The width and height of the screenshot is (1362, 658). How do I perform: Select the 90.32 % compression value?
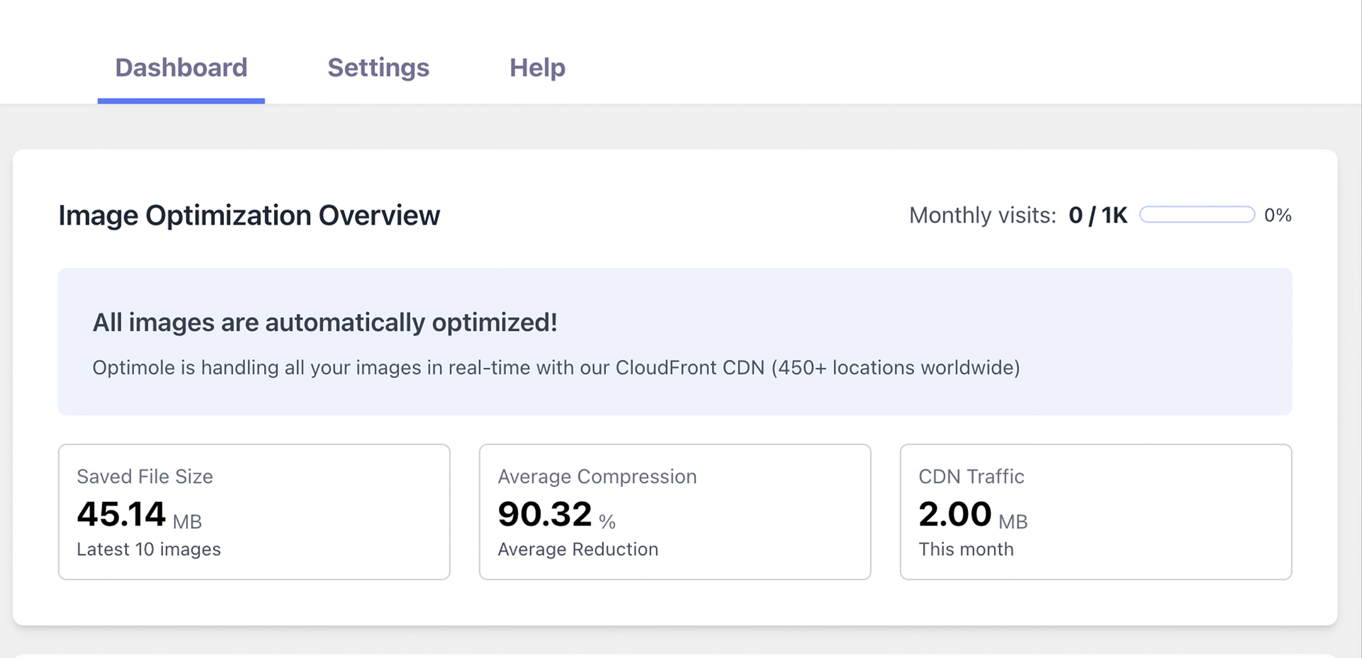(x=556, y=515)
